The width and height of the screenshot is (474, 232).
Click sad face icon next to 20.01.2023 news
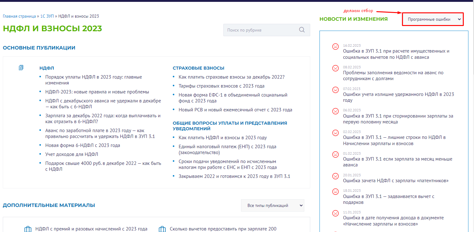point(335,176)
